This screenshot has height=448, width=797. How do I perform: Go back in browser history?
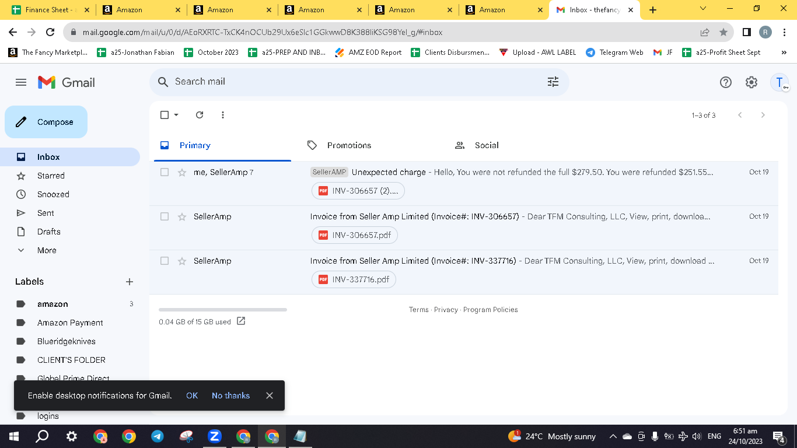pyautogui.click(x=13, y=32)
